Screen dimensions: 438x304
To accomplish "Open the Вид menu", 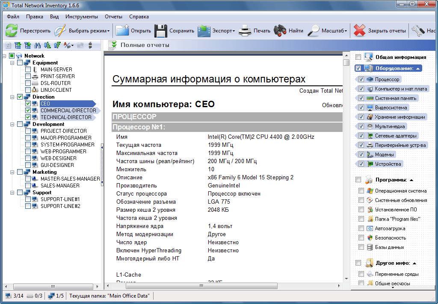I will pos(54,17).
